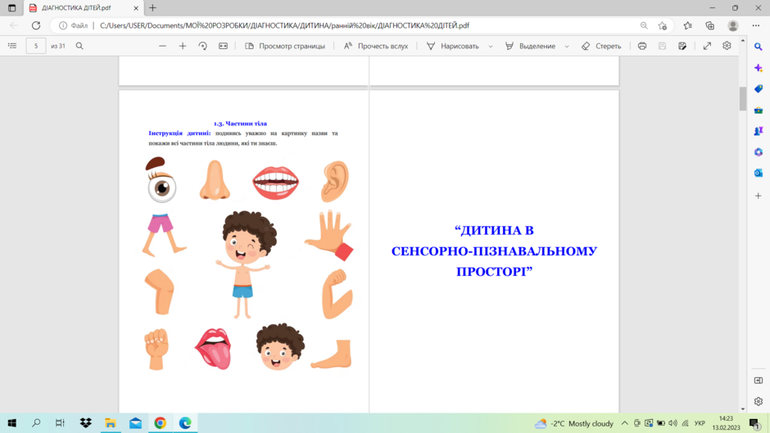770x433 pixels.
Task: Add a sidebar app with plus
Action: tap(759, 196)
